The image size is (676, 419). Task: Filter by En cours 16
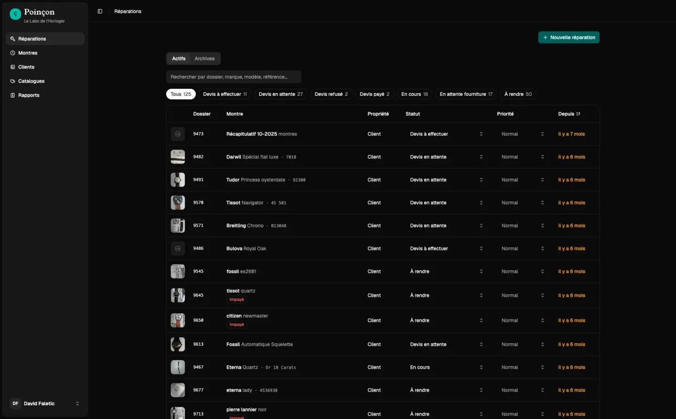tap(415, 94)
